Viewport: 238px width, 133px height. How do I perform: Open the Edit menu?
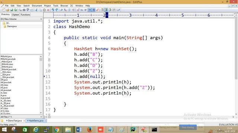(x=12, y=6)
